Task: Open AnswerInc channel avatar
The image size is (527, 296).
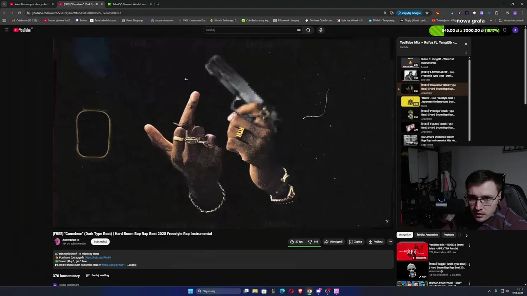Action: coord(57,242)
